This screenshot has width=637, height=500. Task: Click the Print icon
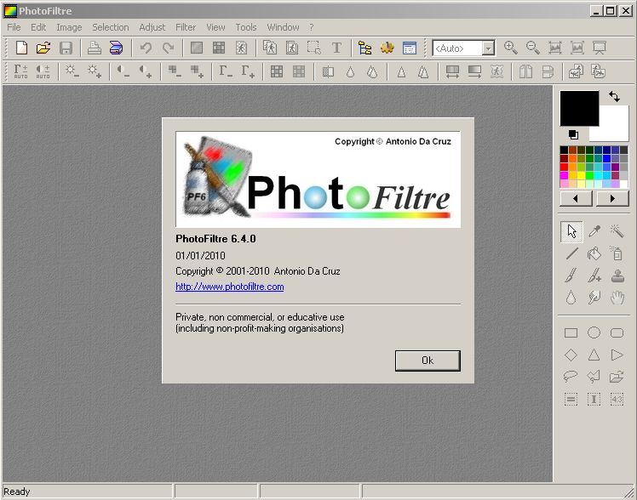[95, 48]
